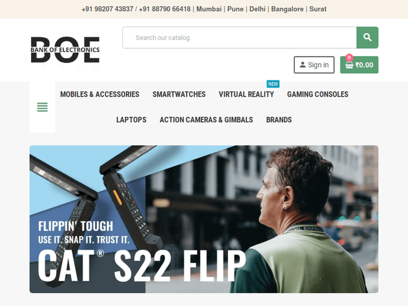Viewport: 408px width, 306px height.
Task: Open the Laptops category
Action: click(x=131, y=120)
